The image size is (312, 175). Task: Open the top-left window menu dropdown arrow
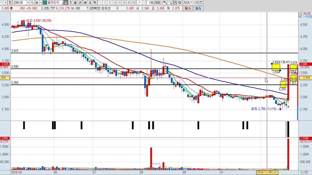point(5,3)
